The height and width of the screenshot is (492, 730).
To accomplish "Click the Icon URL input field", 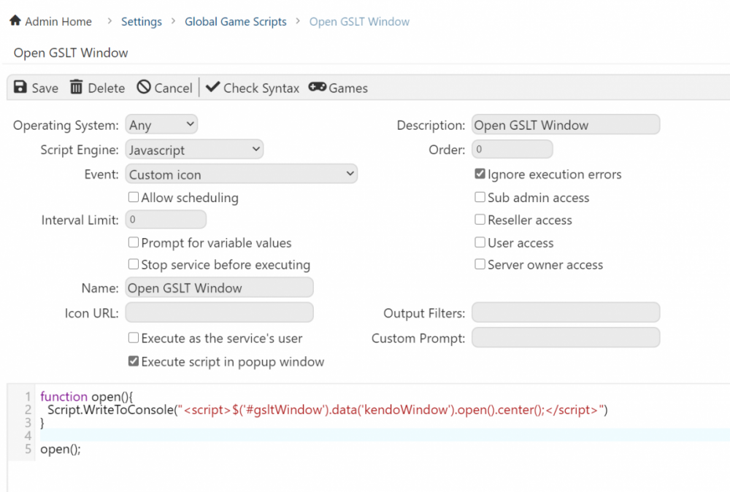I will (219, 312).
